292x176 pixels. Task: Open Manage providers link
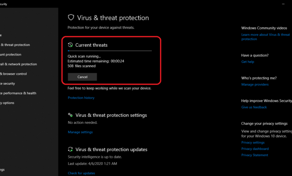[x=255, y=85]
